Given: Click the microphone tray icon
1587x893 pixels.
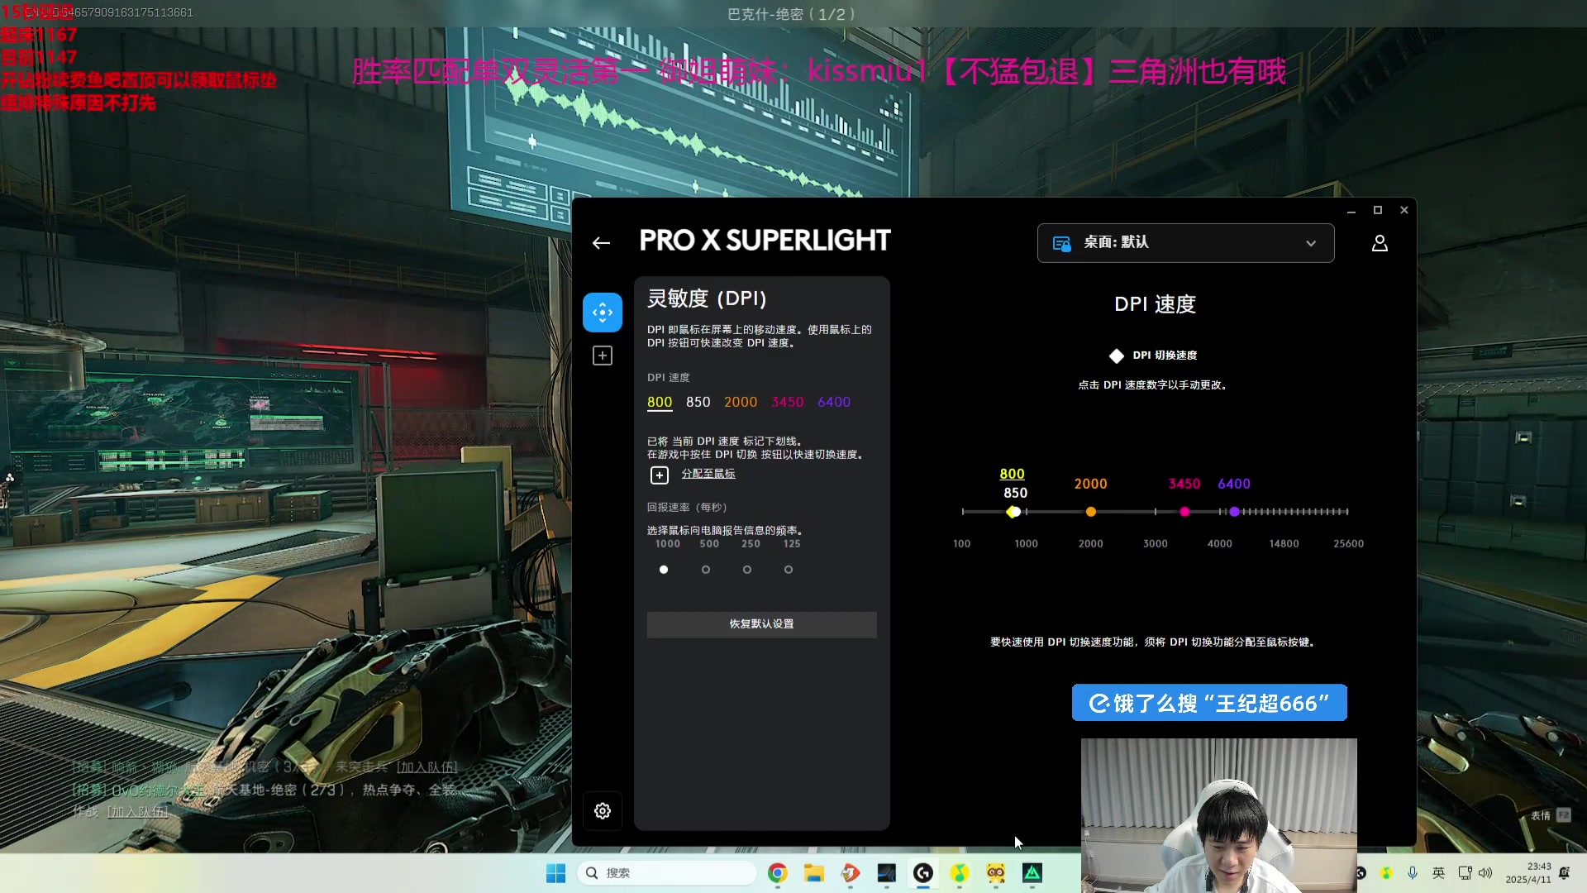Looking at the screenshot, I should [x=1413, y=873].
